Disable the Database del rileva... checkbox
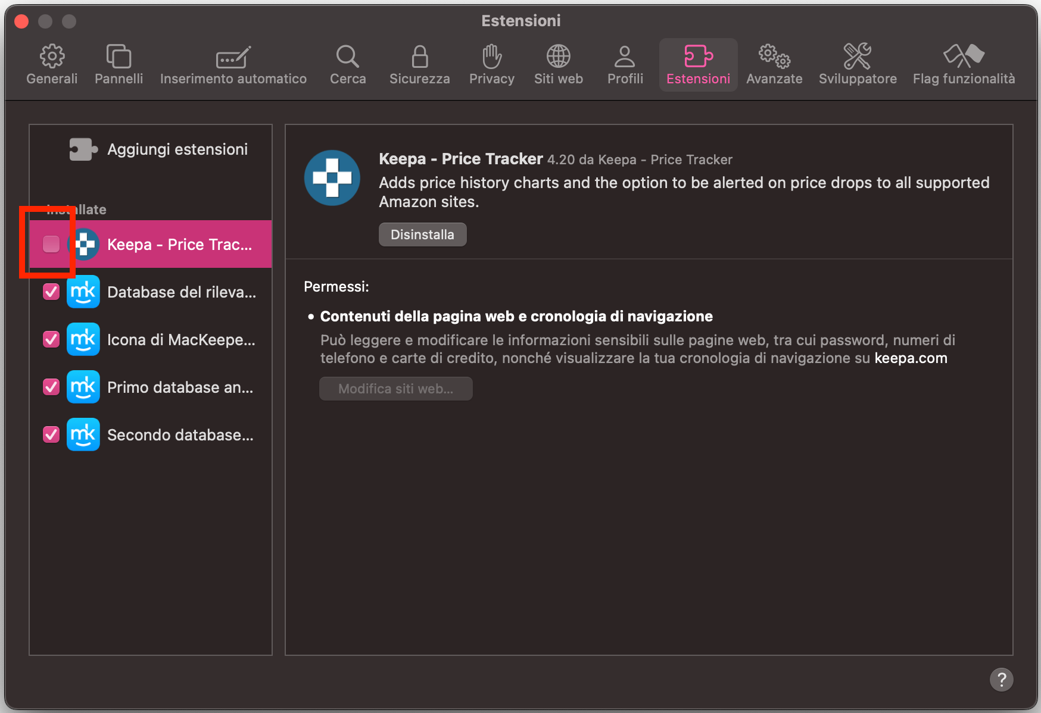1041x713 pixels. 51,292
